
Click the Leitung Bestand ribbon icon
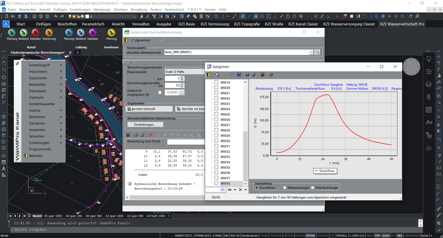pyautogui.click(x=80, y=33)
